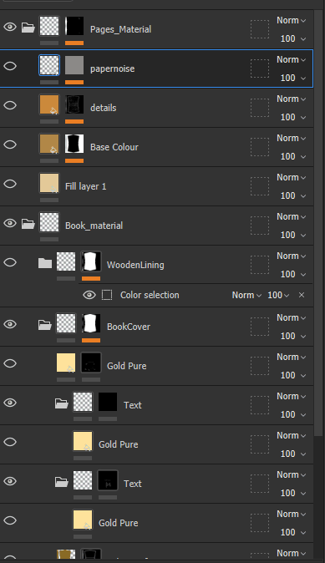Collapse the BookCover folder icon
This screenshot has width=325, height=563.
click(x=45, y=325)
